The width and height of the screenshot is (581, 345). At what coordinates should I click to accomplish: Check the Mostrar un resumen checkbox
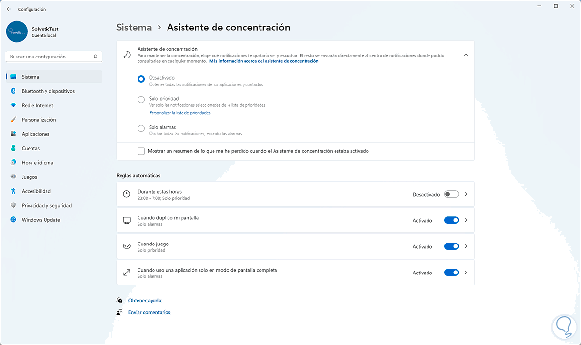141,151
